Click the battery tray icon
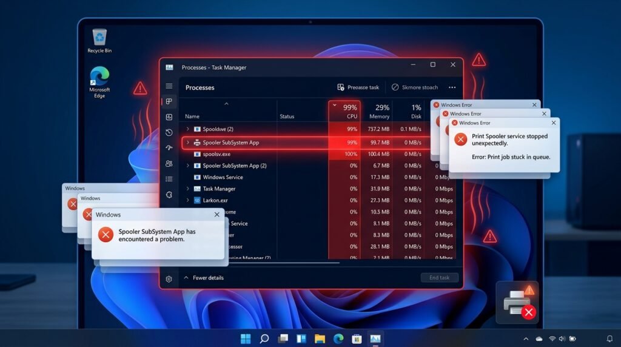The image size is (621, 347). pos(572,339)
